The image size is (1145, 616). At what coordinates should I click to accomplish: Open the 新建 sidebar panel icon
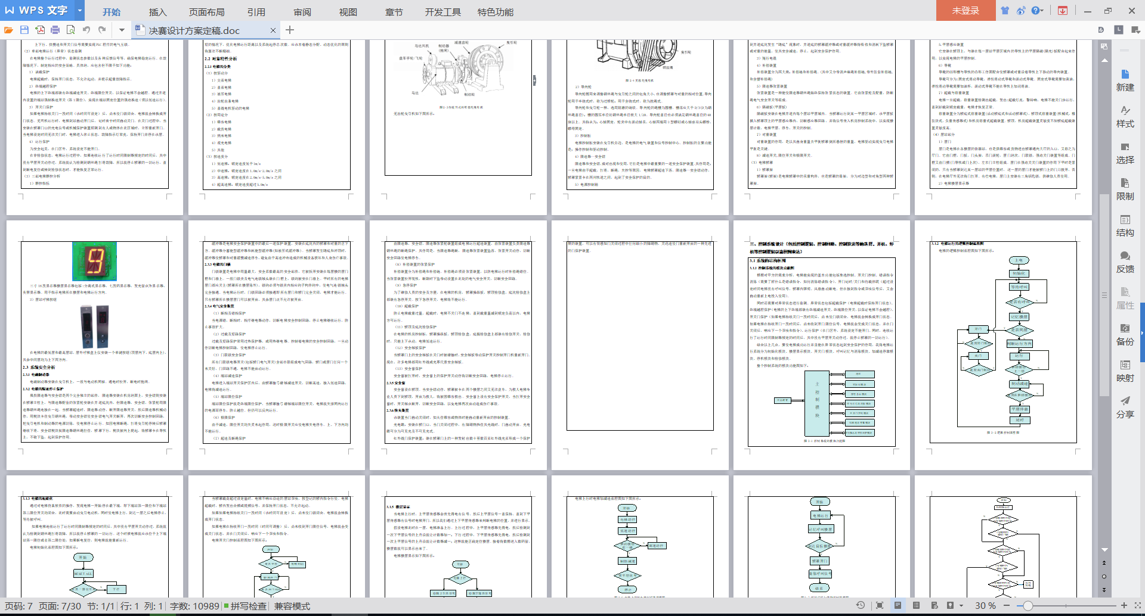pos(1125,80)
